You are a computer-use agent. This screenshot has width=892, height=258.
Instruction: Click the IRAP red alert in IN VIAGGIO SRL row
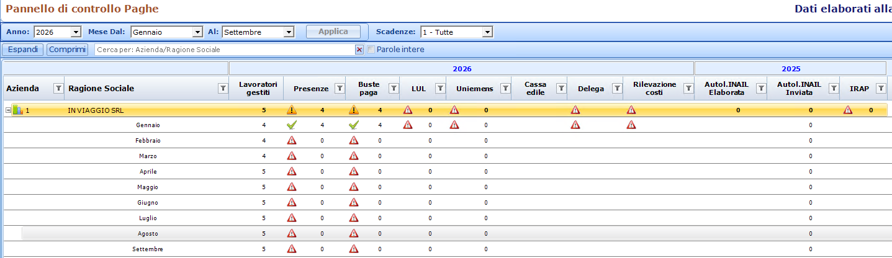click(x=848, y=110)
